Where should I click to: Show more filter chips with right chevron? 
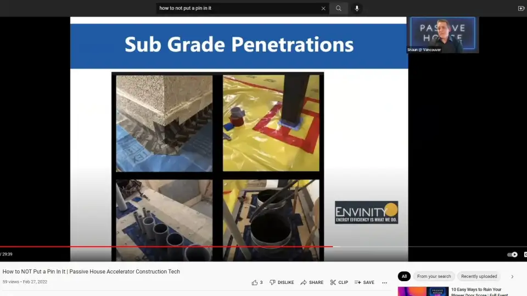click(x=512, y=276)
